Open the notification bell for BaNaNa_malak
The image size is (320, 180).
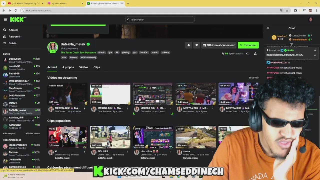point(188,45)
